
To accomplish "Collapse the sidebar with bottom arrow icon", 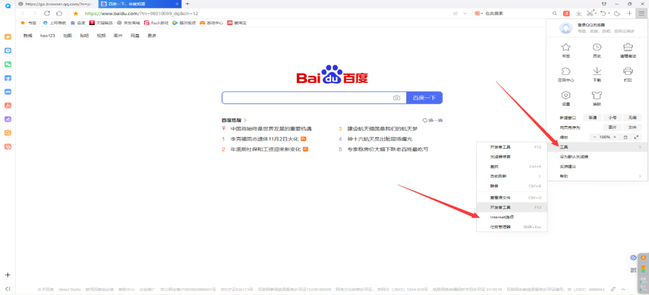I will (x=7, y=289).
